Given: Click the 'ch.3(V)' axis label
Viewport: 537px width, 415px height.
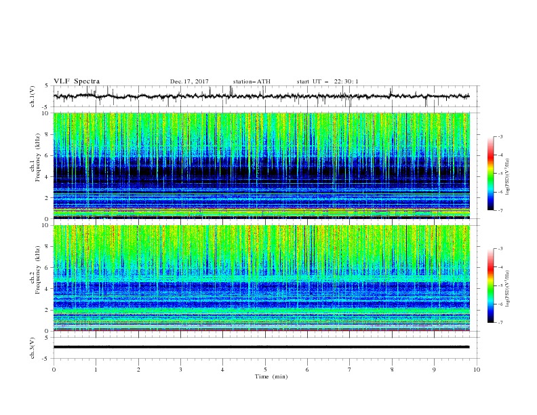Looking at the screenshot, I should click(33, 348).
